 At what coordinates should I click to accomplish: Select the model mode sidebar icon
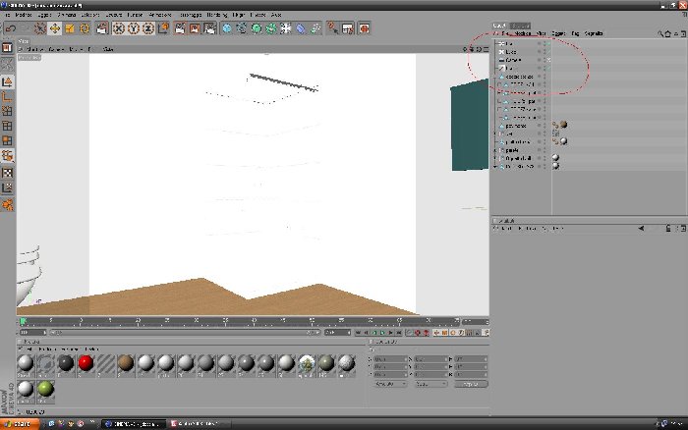pos(7,81)
